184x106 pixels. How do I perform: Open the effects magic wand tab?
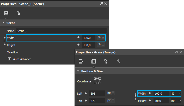point(118,61)
